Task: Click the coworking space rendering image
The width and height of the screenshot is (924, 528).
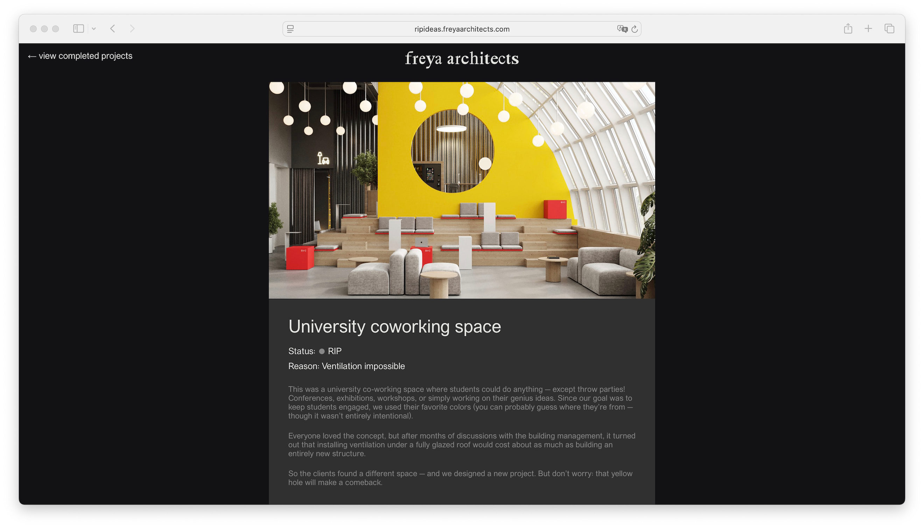Action: click(462, 190)
